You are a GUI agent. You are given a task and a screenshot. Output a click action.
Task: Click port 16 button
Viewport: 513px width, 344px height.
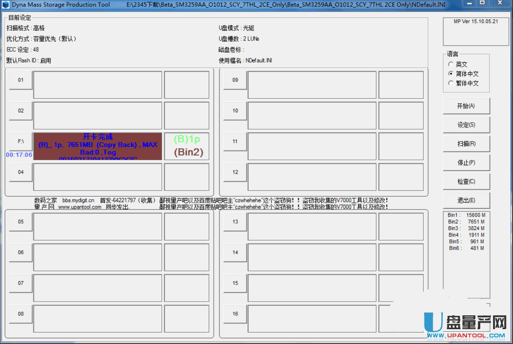point(235,314)
